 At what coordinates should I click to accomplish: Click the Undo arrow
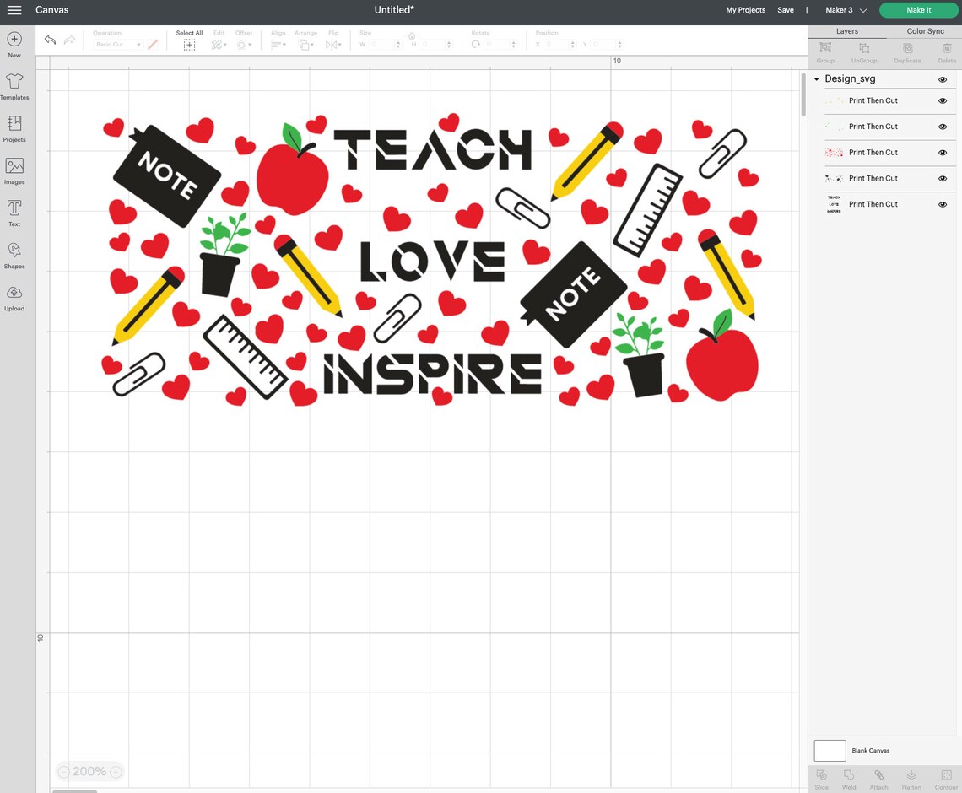[x=51, y=40]
